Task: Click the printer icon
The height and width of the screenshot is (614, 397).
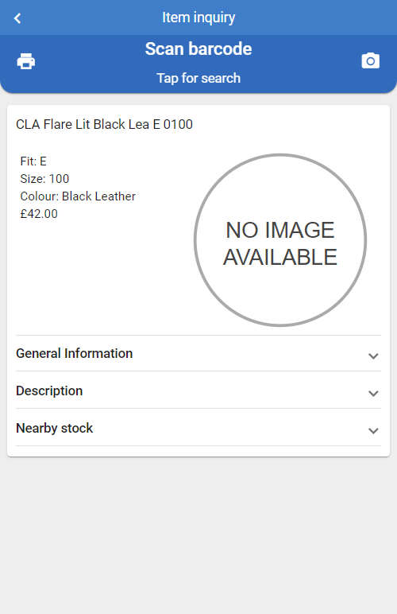Action: (x=26, y=61)
